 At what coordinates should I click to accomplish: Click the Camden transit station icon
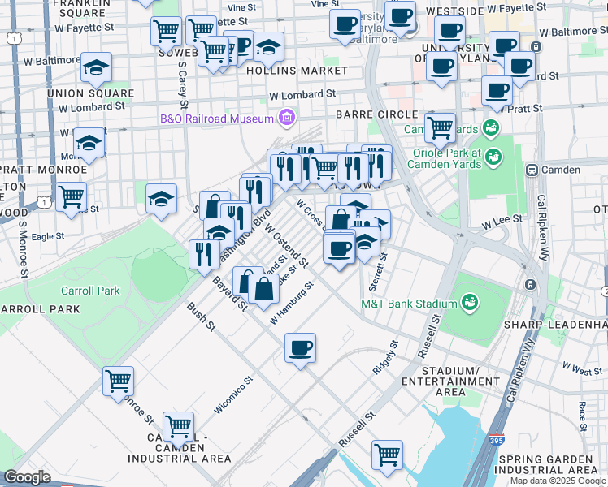tap(532, 170)
